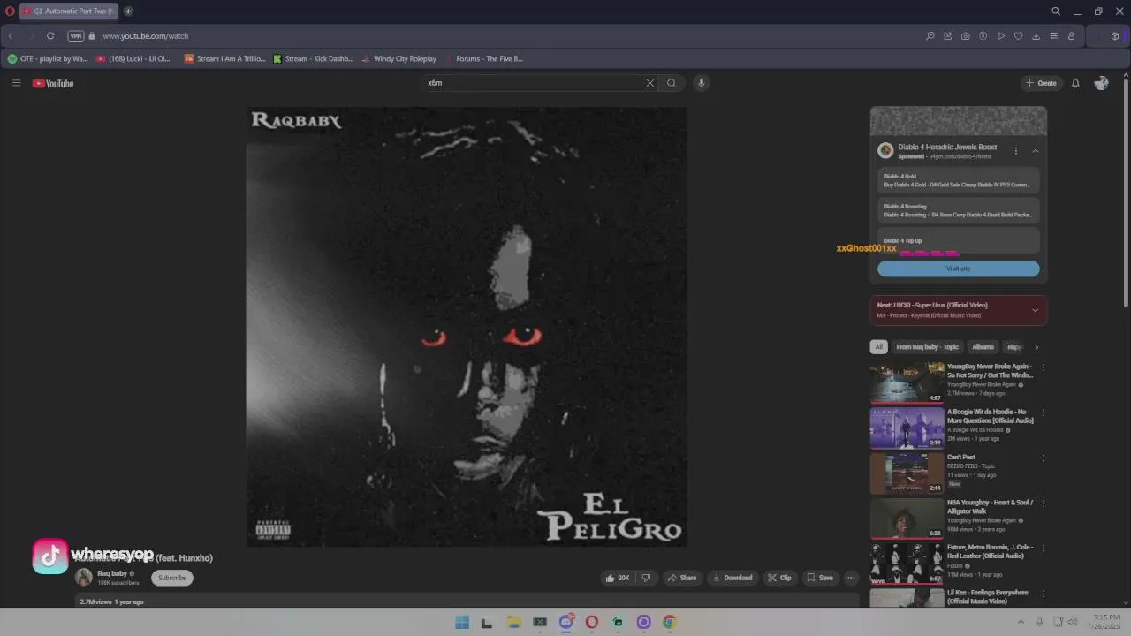Like the video with thumbs up
Image resolution: width=1131 pixels, height=636 pixels.
(618, 578)
